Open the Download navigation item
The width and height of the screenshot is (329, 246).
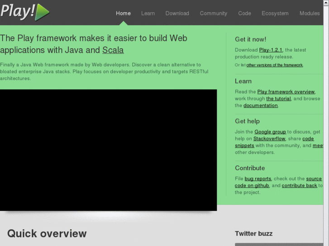[x=177, y=13]
